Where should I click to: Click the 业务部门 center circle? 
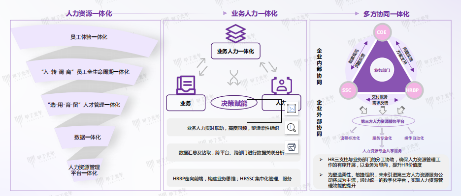382,70
